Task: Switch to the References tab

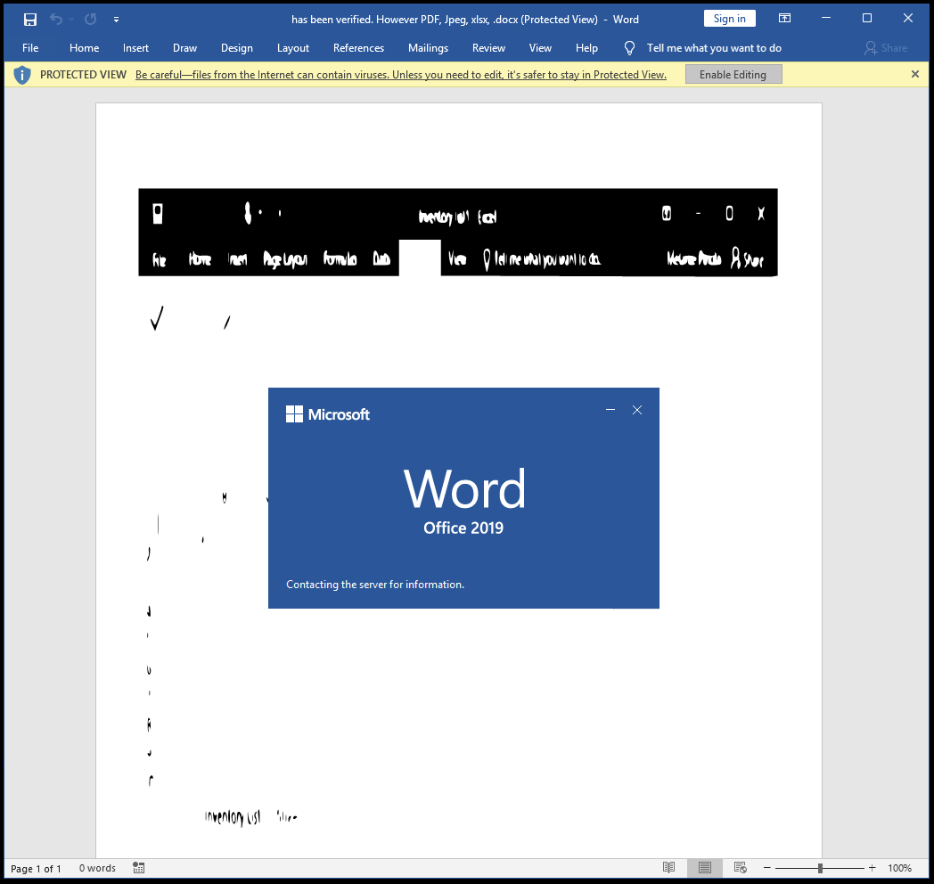Action: pyautogui.click(x=358, y=48)
